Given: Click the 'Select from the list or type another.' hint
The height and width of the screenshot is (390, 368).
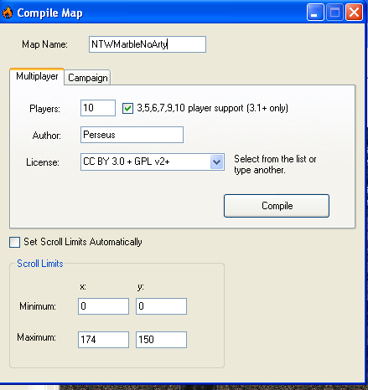Looking at the screenshot, I should [x=275, y=164].
